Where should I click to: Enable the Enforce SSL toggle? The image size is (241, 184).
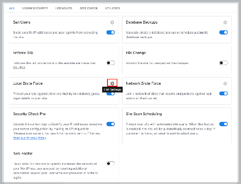[110, 63]
